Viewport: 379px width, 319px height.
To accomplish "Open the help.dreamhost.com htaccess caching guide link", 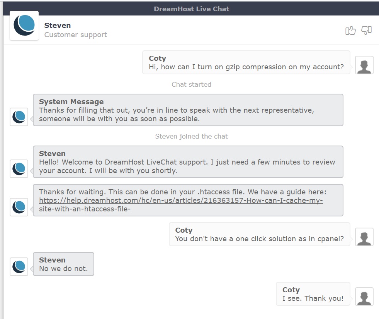I will [x=181, y=205].
